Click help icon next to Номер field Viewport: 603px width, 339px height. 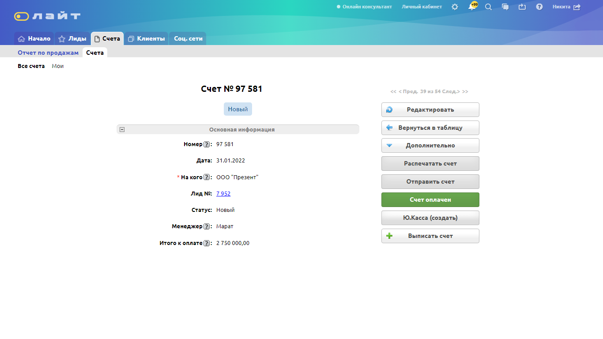coord(207,144)
